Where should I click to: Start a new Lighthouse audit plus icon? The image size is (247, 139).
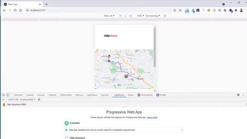[3, 100]
